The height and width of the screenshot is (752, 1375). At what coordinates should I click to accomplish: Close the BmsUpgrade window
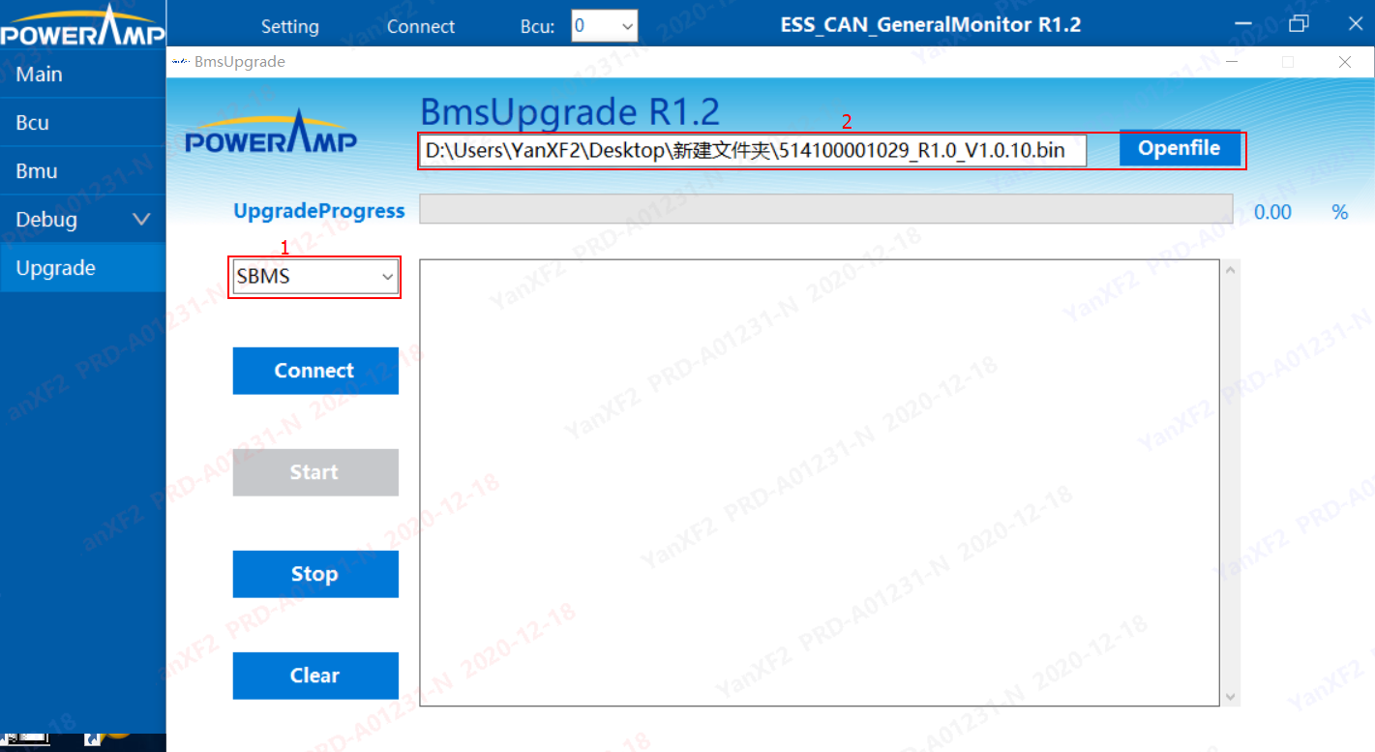(1345, 62)
